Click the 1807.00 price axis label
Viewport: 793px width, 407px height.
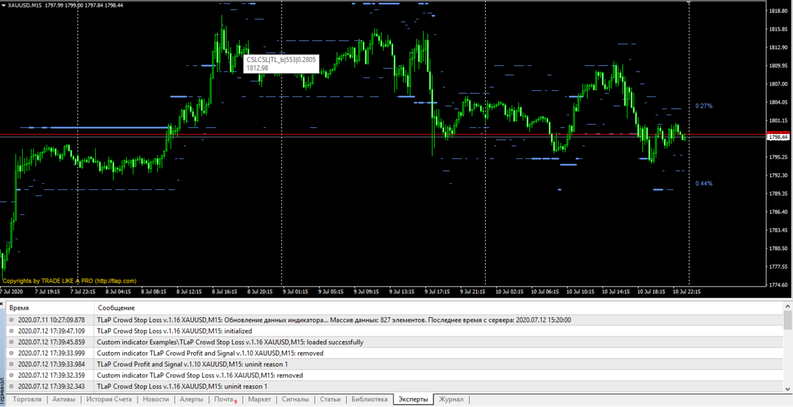point(778,84)
